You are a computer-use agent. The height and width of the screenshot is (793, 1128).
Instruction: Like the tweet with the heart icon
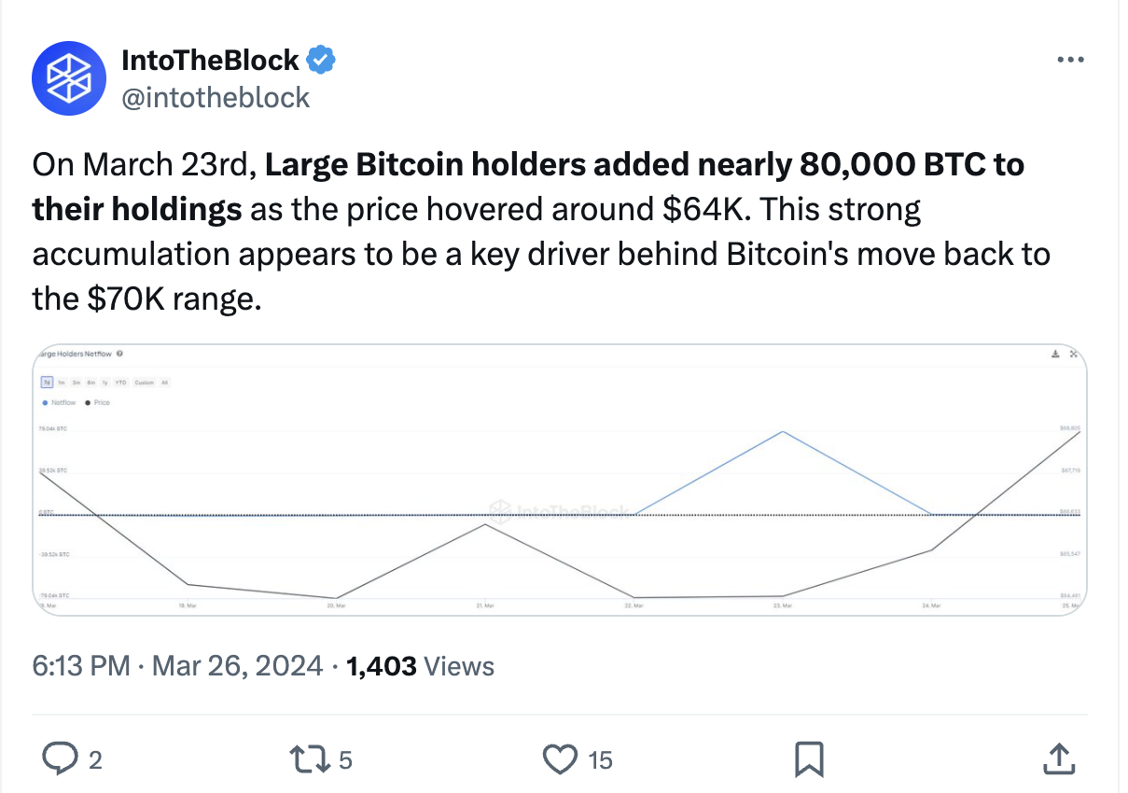click(560, 759)
